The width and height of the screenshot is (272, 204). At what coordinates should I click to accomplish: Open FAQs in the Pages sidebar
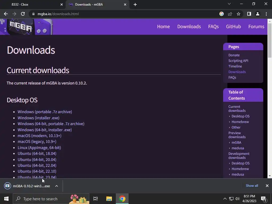[x=232, y=77]
